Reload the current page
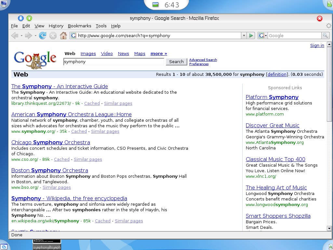 [43, 35]
